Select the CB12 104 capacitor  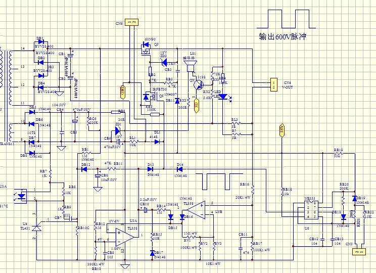click(x=322, y=239)
